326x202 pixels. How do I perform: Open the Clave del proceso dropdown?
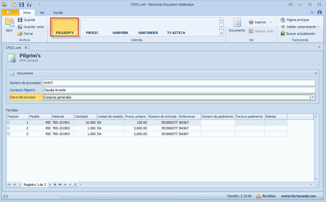313,97
